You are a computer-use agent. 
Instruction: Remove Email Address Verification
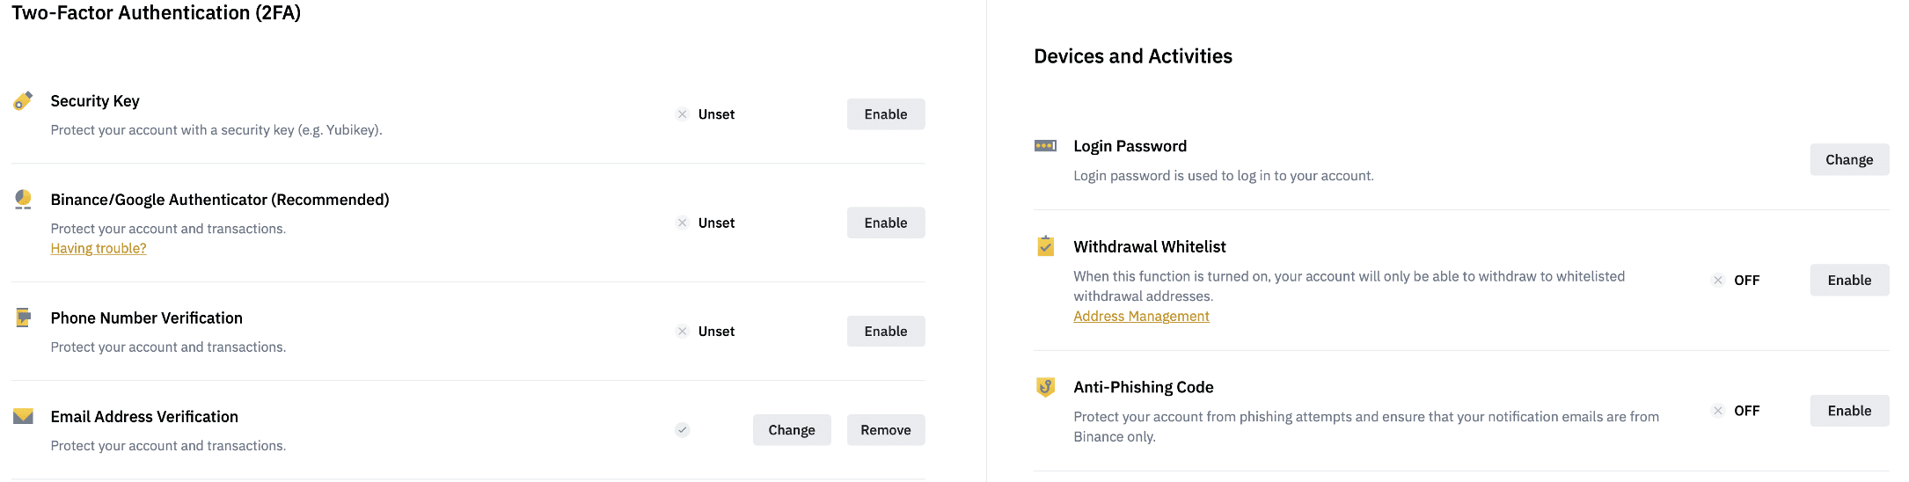(886, 430)
